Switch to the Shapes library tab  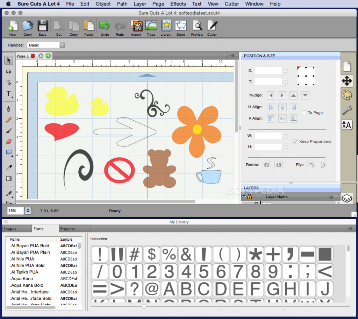pyautogui.click(x=17, y=229)
